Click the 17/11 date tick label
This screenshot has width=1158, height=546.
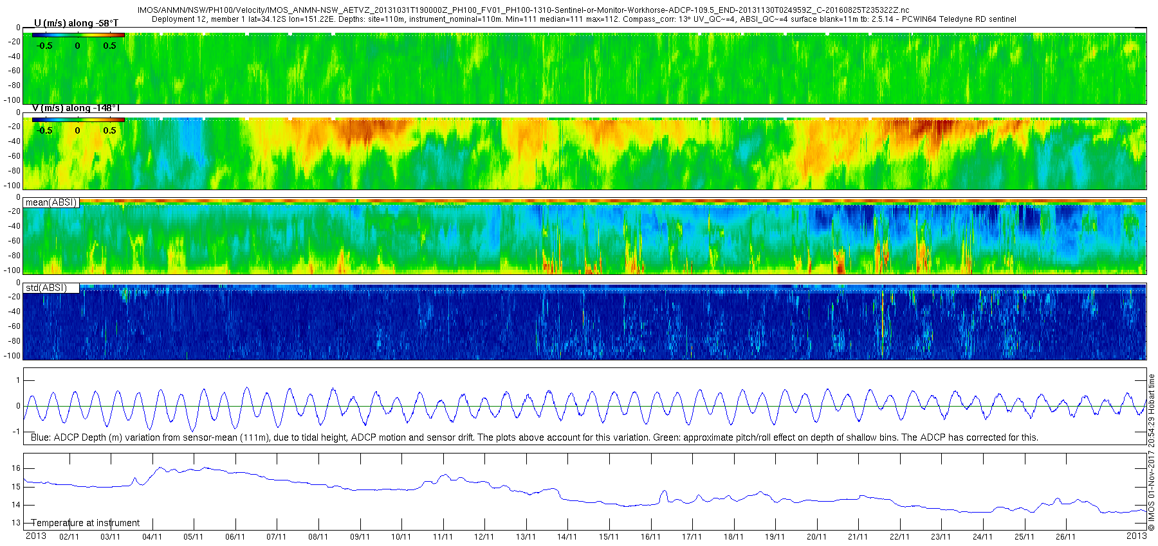(x=692, y=537)
